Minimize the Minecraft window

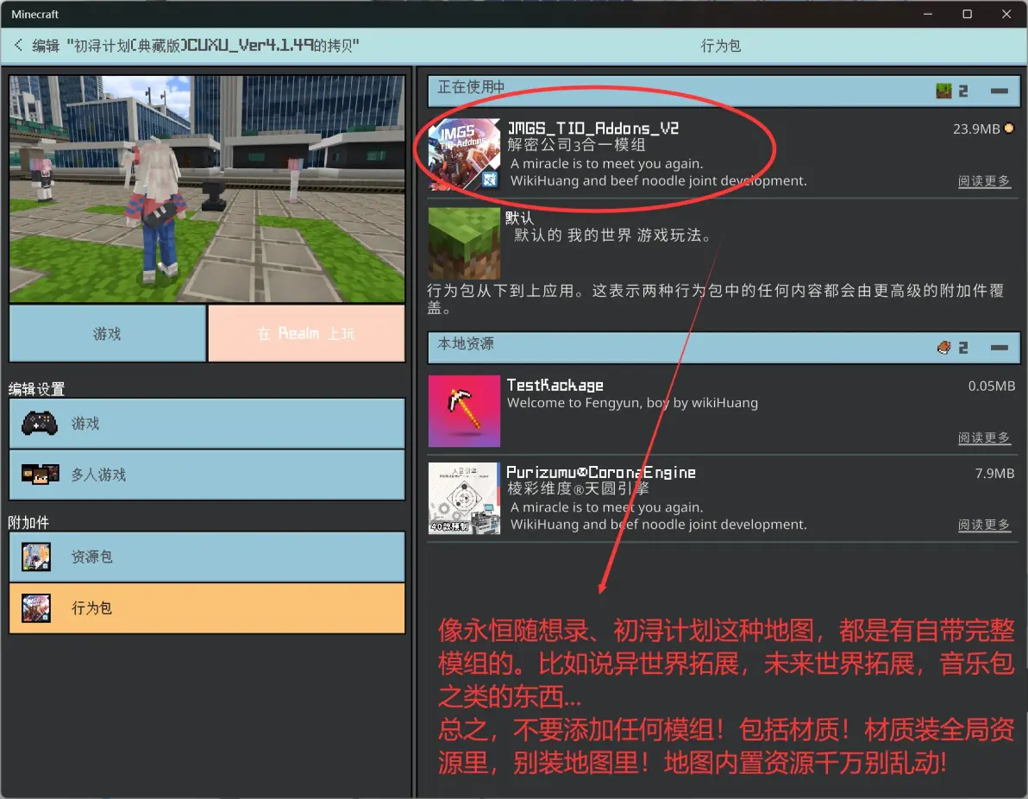click(928, 14)
